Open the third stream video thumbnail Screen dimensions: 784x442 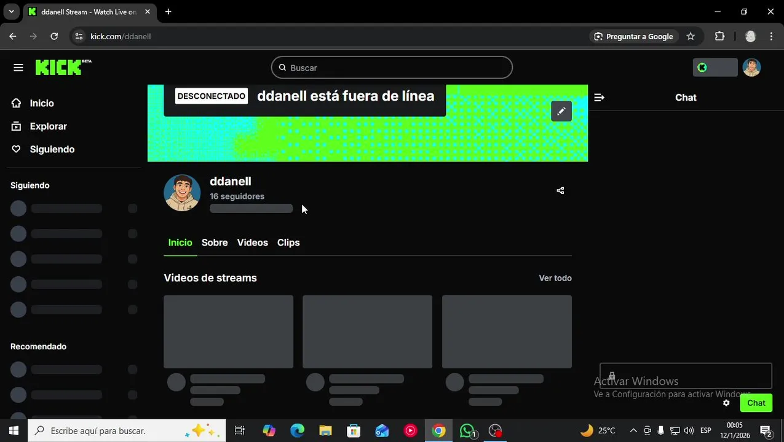(507, 331)
